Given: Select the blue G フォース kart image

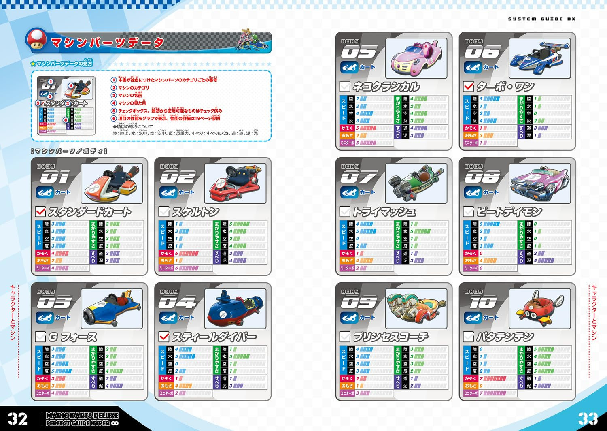Looking at the screenshot, I should pos(112,309).
